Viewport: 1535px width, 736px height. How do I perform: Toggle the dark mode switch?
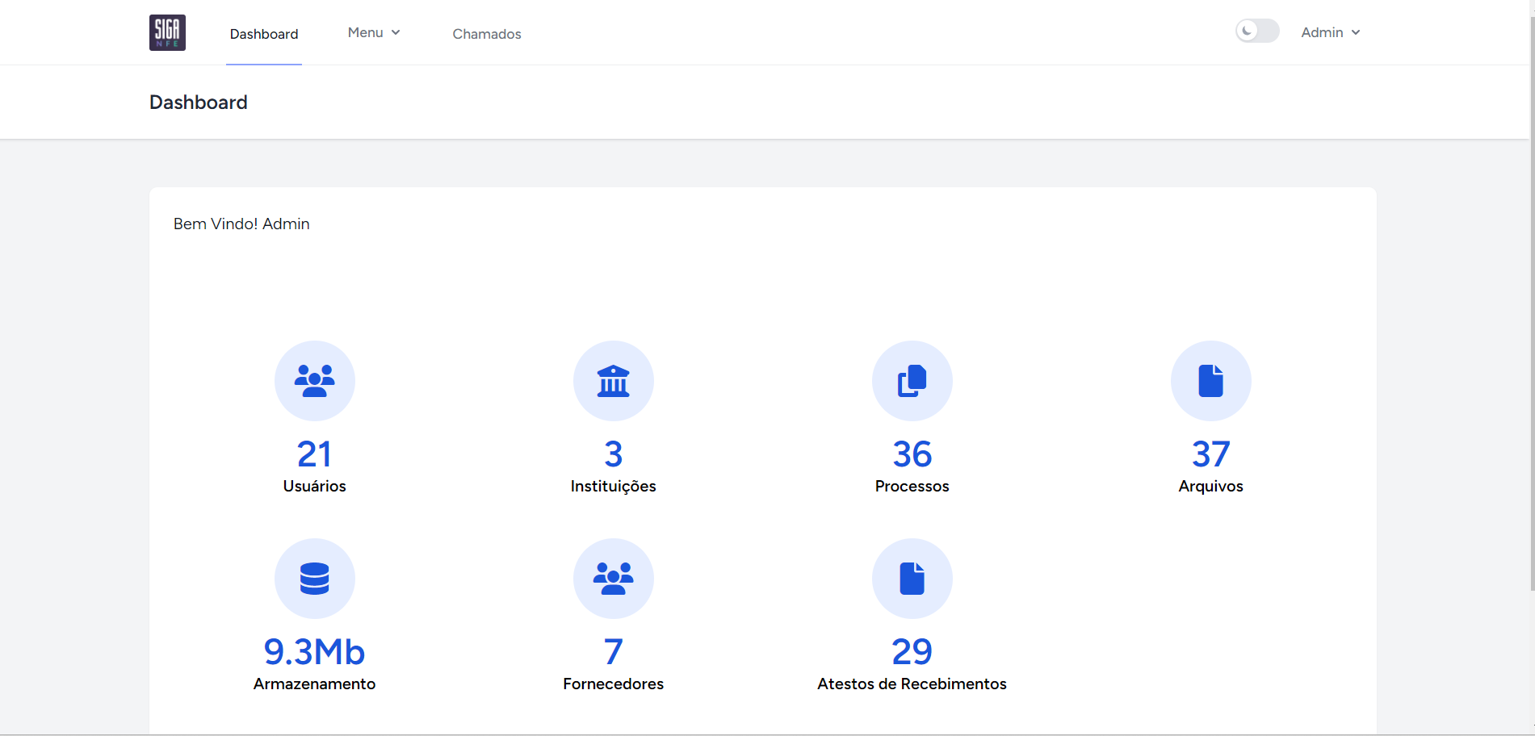(1257, 31)
